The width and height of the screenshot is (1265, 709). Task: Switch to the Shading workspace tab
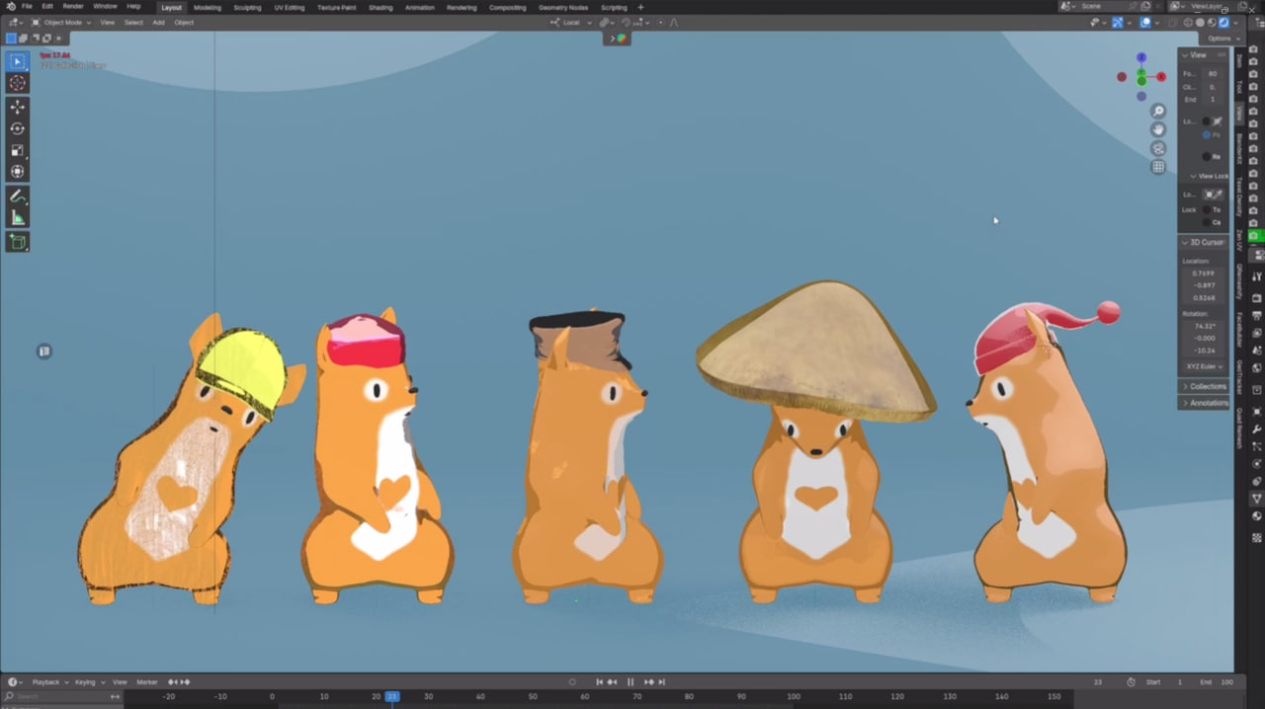coord(380,7)
